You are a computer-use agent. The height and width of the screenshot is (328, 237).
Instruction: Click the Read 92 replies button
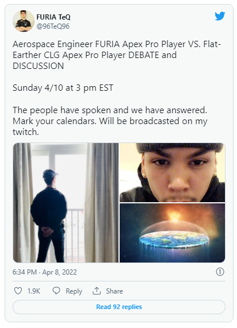click(x=119, y=307)
